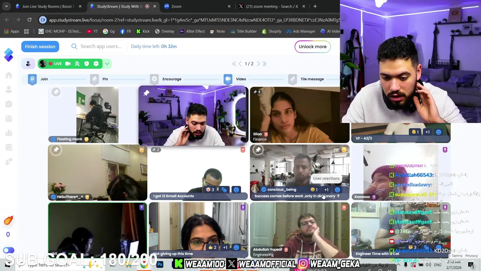
Task: Switch to zoom meeting Search X tab
Action: (x=272, y=6)
